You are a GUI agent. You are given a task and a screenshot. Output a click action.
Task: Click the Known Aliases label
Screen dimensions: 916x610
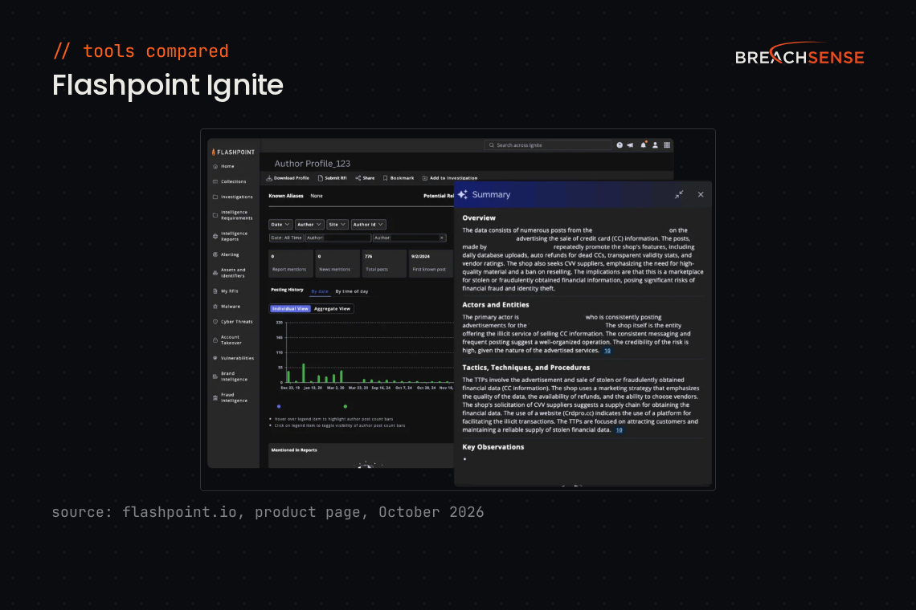point(286,196)
